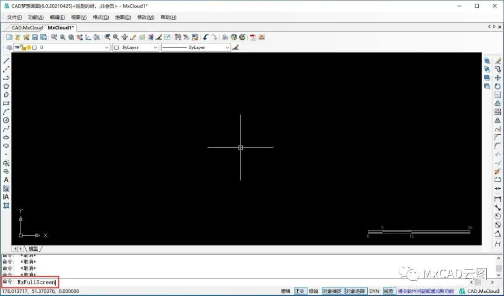Click the Pan hand-cross icon in toolbar
Screen dimensions: 504x296
[x=125, y=37]
